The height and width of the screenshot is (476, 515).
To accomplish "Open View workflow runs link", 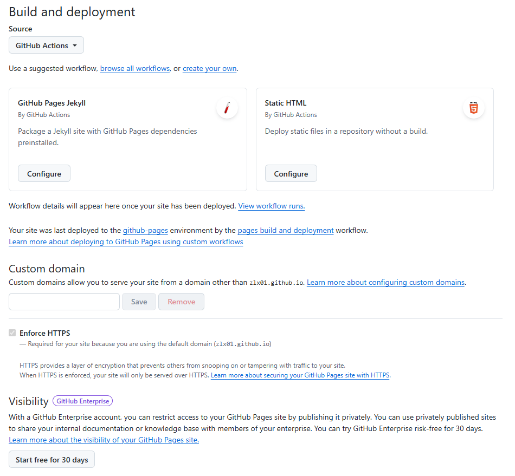I will coord(271,206).
